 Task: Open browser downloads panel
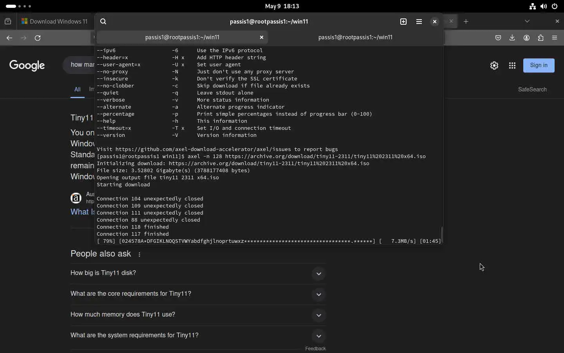(x=512, y=38)
